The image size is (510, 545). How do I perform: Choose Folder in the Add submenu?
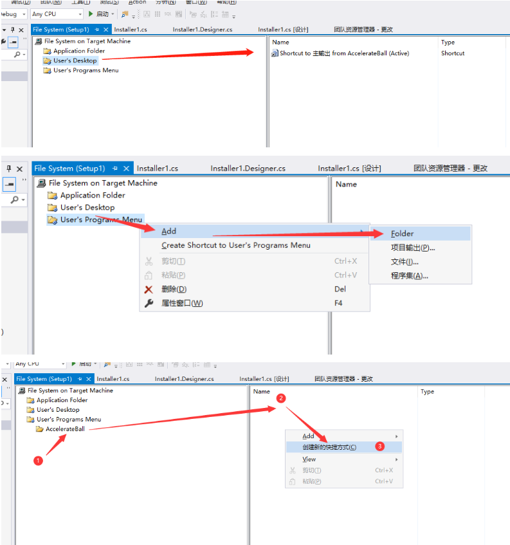pos(421,234)
